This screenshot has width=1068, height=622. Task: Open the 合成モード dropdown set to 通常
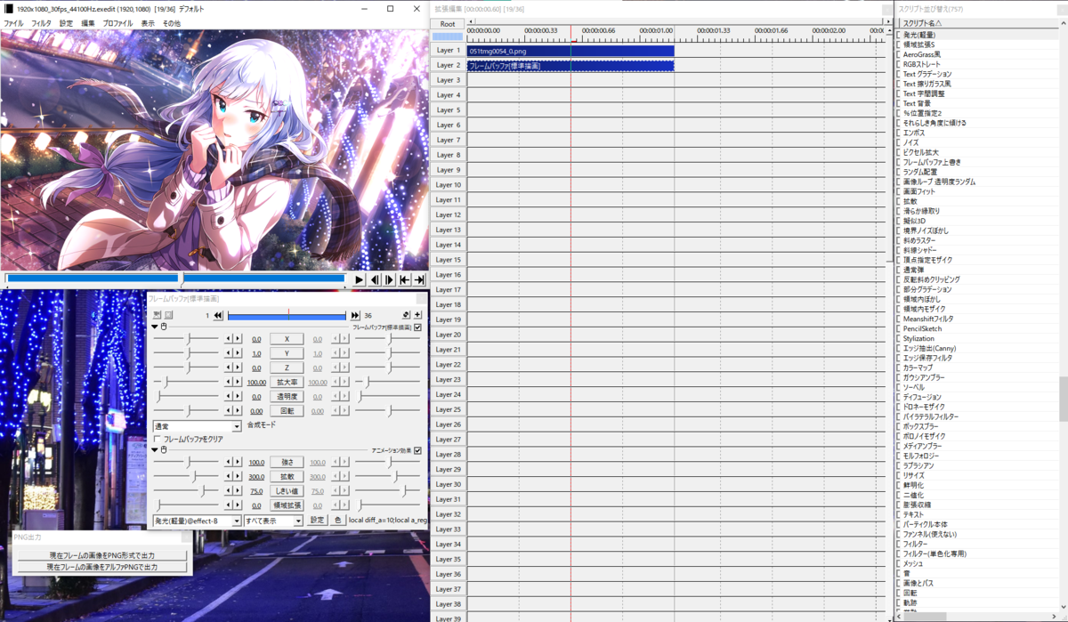[x=198, y=426]
